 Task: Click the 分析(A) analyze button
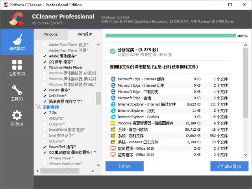pyautogui.click(x=124, y=166)
